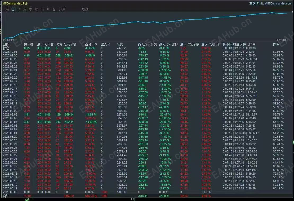The height and width of the screenshot is (201, 294).
Task: Click the 2025.08.11 chart axis start label
Action: tap(9, 40)
